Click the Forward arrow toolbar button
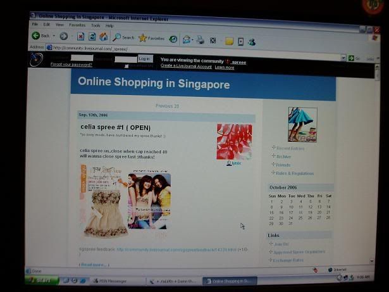 coord(63,36)
